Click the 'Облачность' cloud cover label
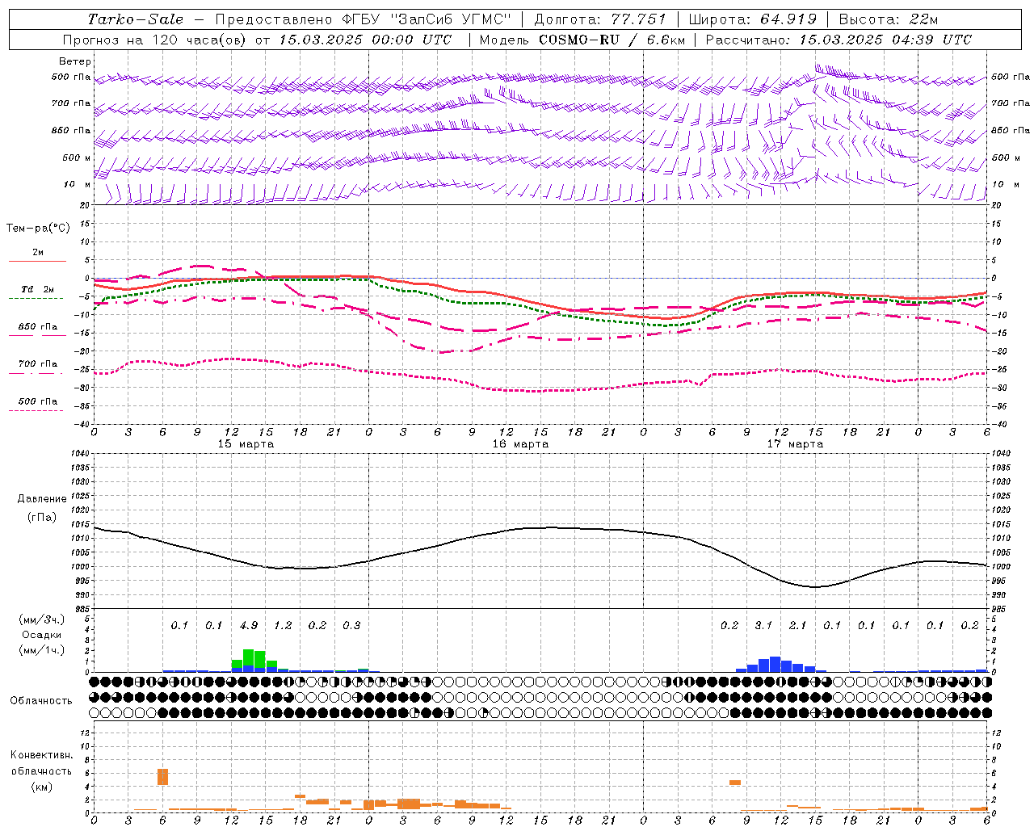1034x827 pixels. [40, 701]
